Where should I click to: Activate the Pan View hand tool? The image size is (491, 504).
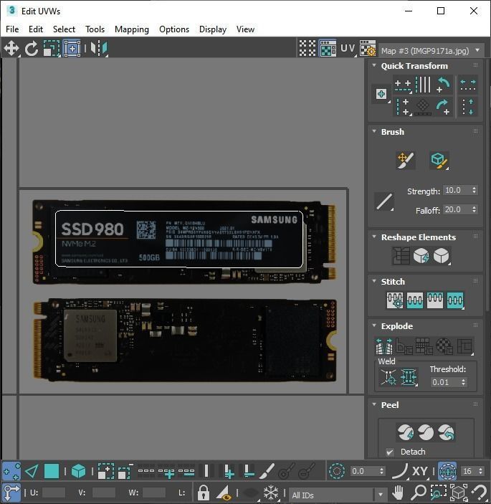pos(398,492)
